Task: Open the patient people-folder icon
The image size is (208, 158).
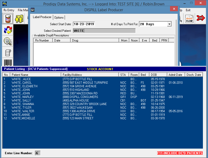Action: pyautogui.click(x=19, y=19)
